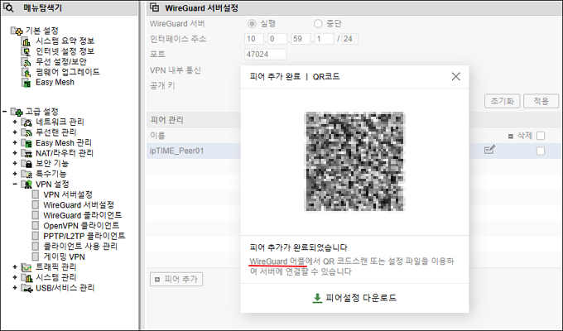The image size is (563, 331).
Task: Click the 고급 설정 folder icon
Action: tap(17, 112)
